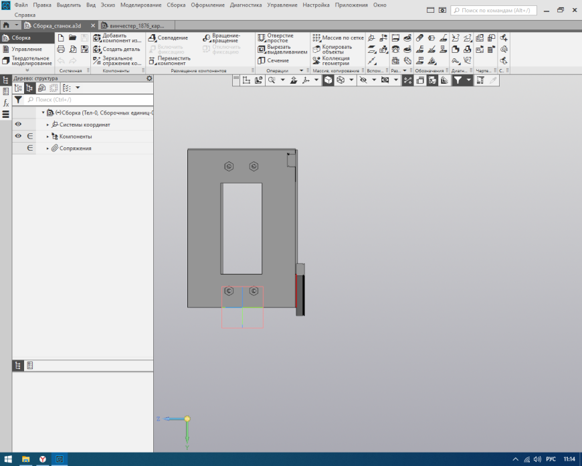Select the Section tool

click(x=262, y=60)
